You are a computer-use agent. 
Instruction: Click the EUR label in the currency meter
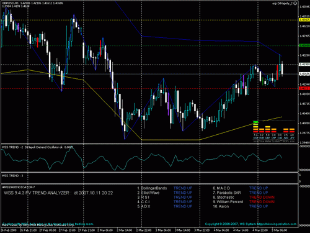click(x=262, y=138)
